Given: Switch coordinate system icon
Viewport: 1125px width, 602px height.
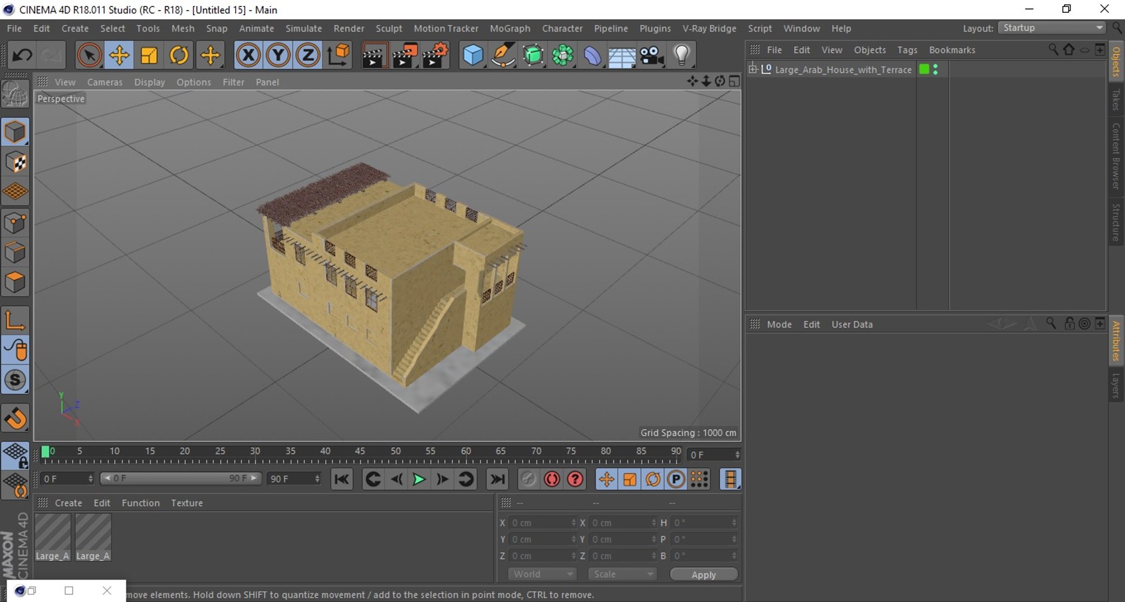Looking at the screenshot, I should tap(339, 55).
